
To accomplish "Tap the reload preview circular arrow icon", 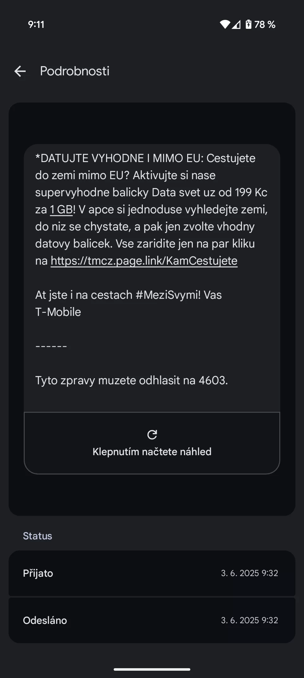I will 152,435.
